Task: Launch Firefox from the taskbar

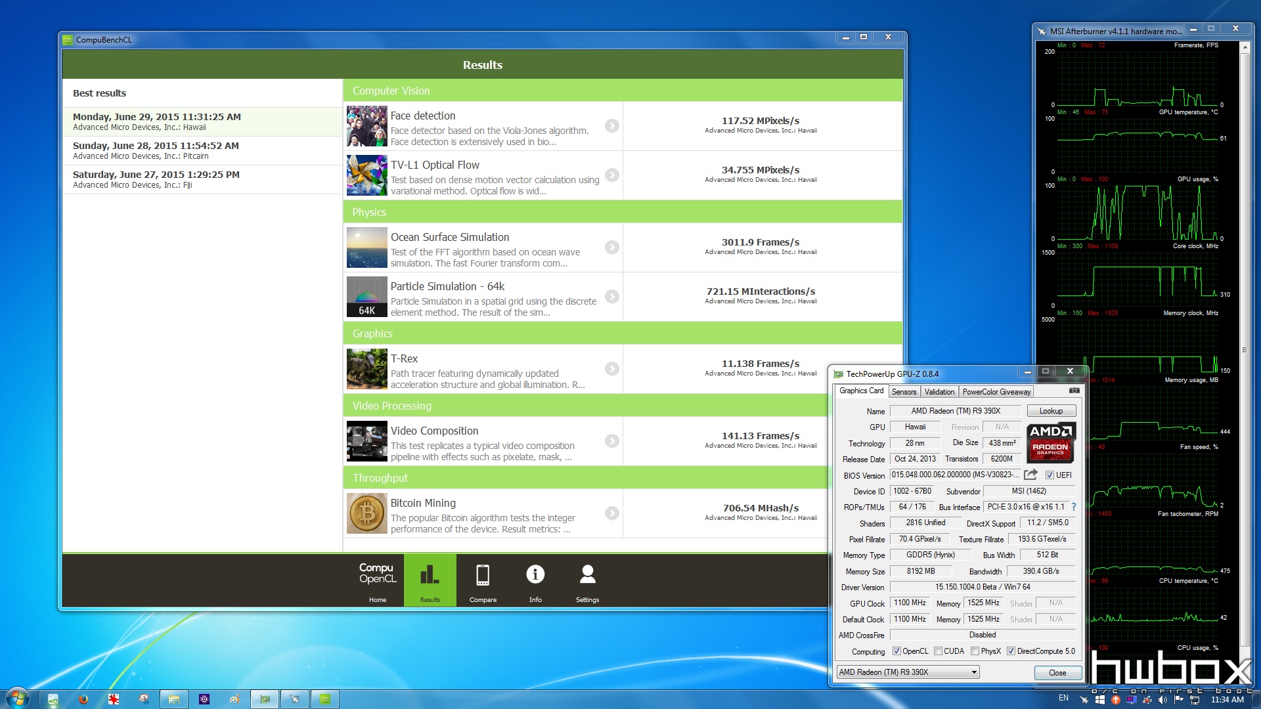Action: tap(83, 699)
